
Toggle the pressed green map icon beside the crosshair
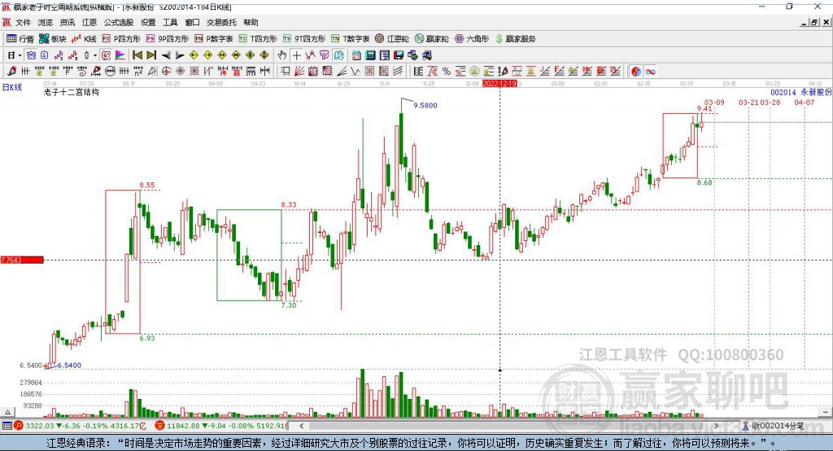click(338, 55)
